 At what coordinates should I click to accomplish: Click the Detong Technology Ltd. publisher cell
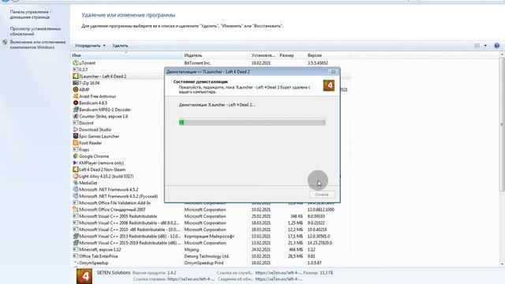207,256
